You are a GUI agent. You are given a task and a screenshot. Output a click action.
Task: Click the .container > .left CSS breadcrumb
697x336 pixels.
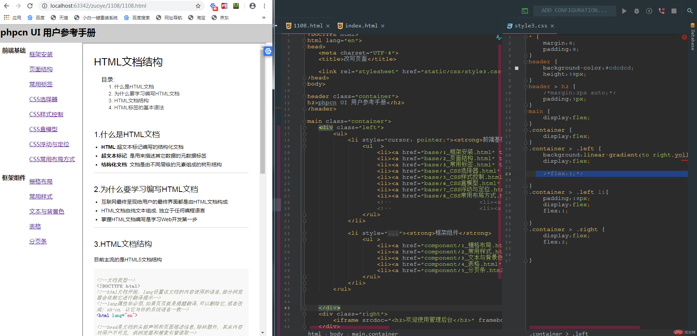559,333
